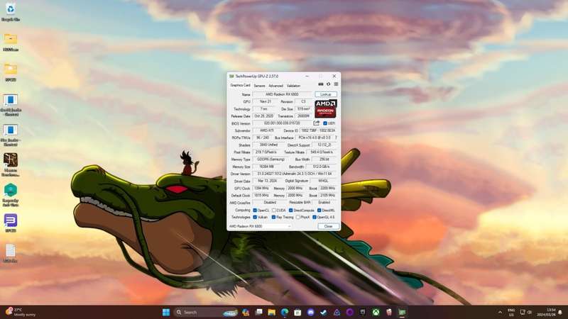Click the popcorn taskbar icon

(x=388, y=312)
